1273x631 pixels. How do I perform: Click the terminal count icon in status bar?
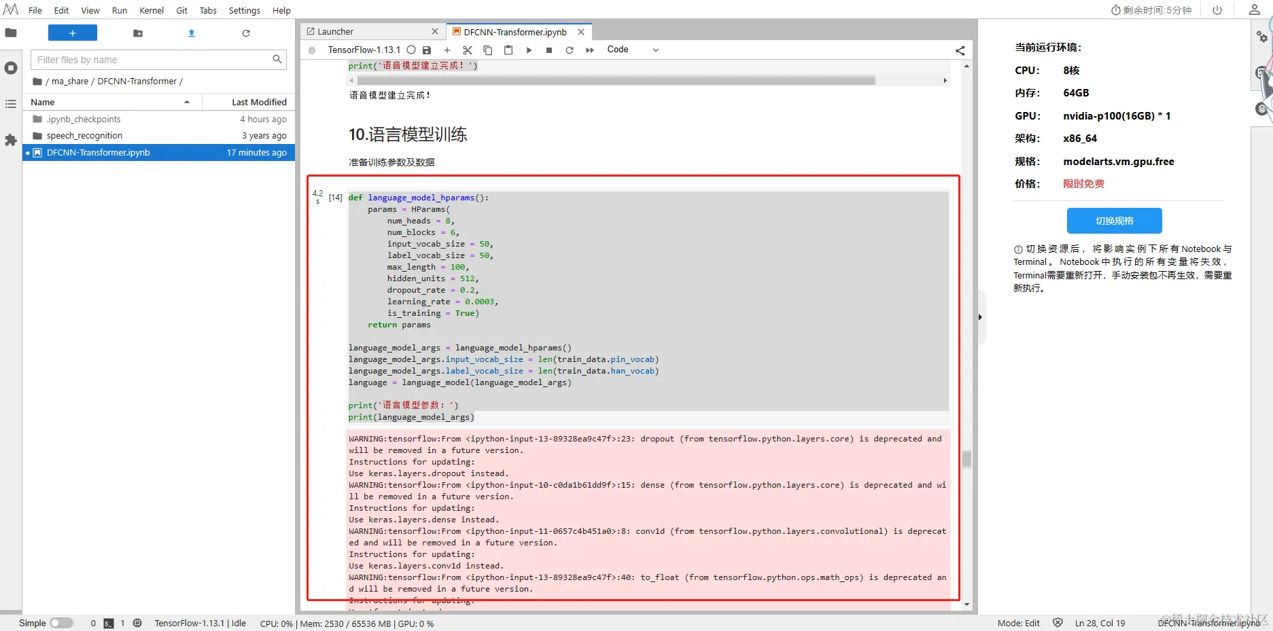[x=109, y=623]
